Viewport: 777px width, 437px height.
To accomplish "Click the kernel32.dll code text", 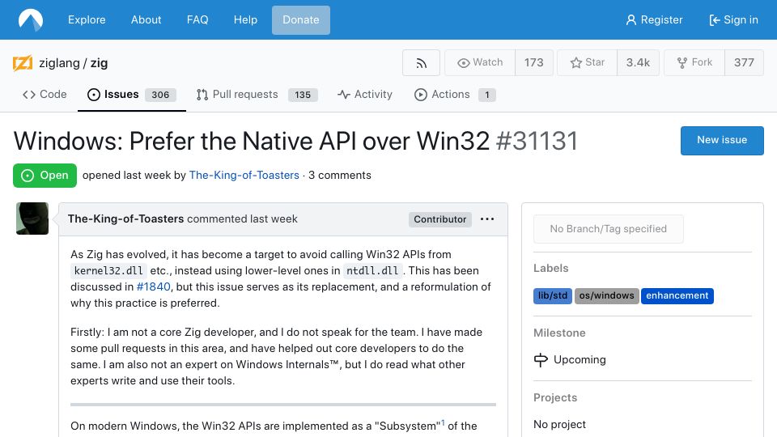I will point(108,270).
